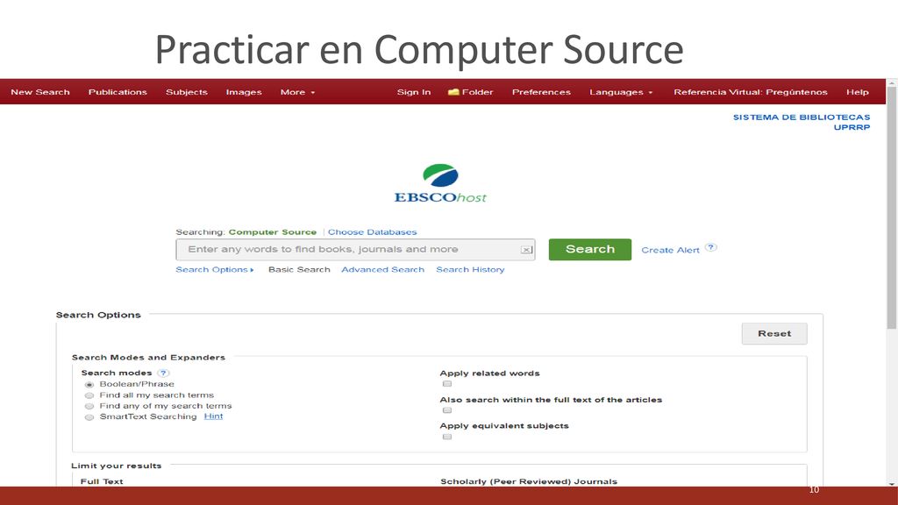The width and height of the screenshot is (898, 505).
Task: Clear the search box with the X icon
Action: click(x=526, y=250)
